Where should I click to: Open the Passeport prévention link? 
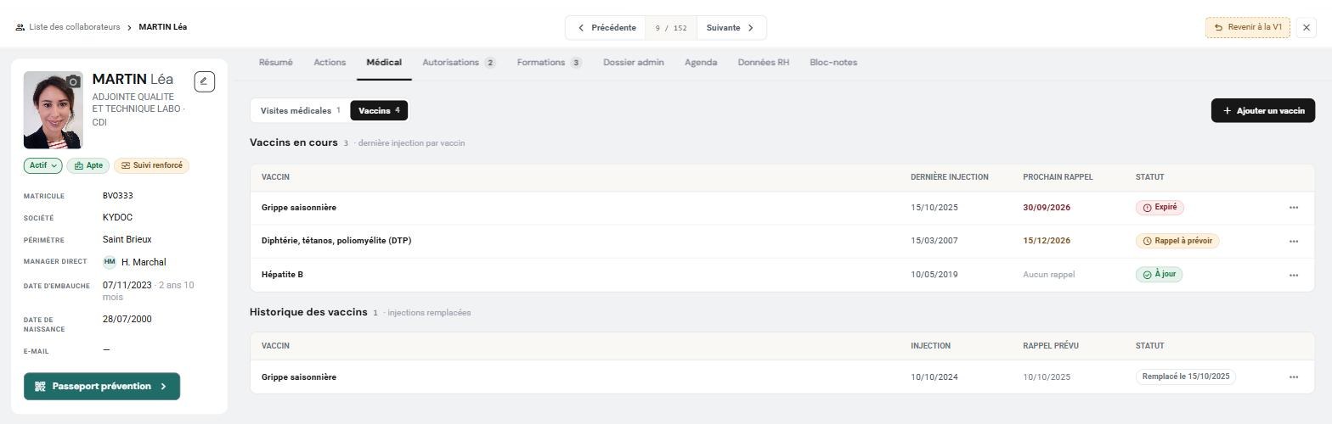pyautogui.click(x=102, y=387)
